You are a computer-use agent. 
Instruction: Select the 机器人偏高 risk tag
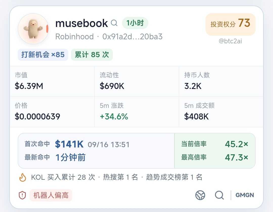[51, 195]
